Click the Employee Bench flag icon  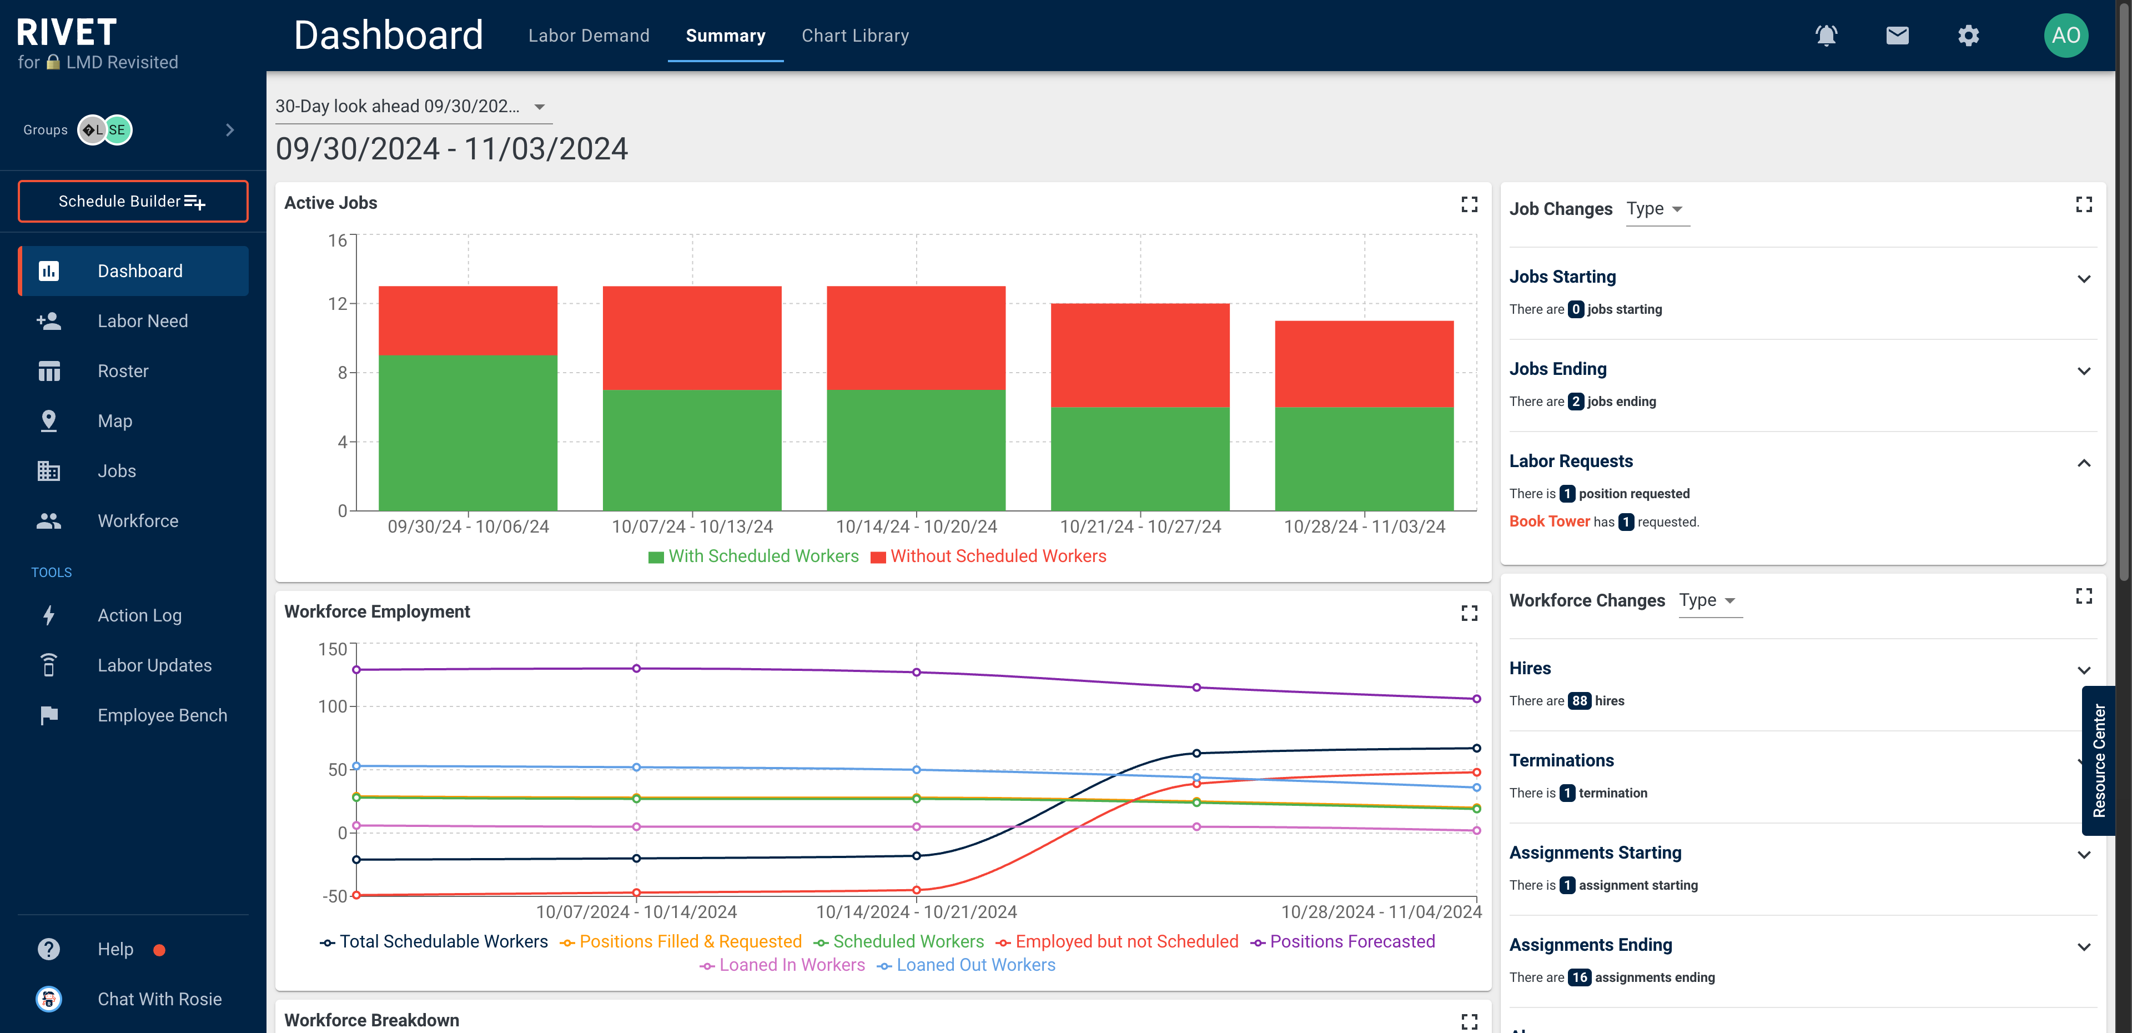click(x=49, y=715)
